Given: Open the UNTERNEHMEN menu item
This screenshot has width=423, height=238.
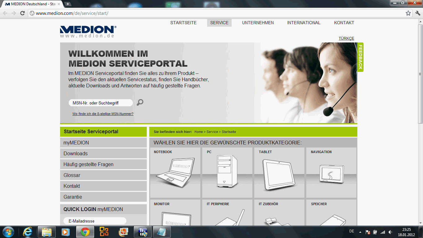Looking at the screenshot, I should pyautogui.click(x=258, y=23).
